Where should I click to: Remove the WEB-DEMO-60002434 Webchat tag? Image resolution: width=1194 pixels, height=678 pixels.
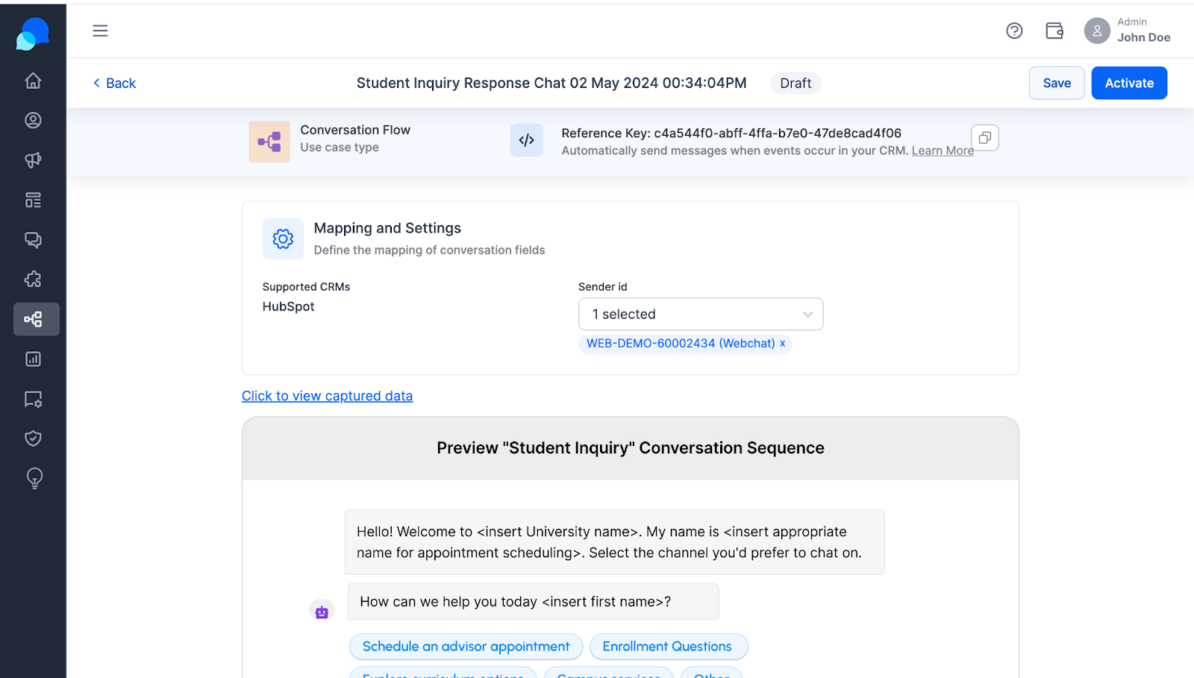(782, 343)
